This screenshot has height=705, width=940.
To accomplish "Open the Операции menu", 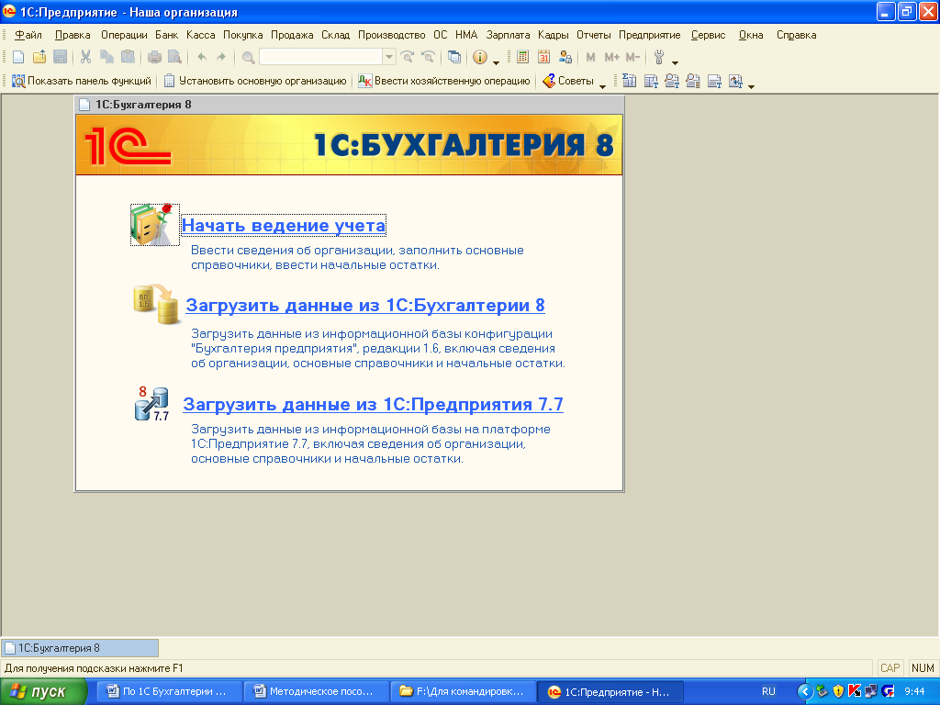I will [x=124, y=35].
